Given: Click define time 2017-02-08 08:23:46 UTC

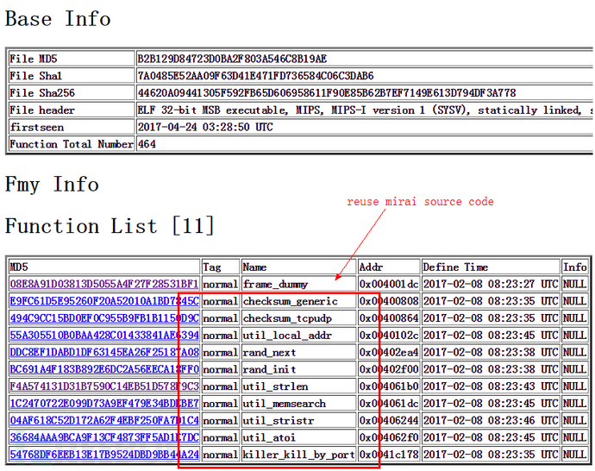Looking at the screenshot, I should pos(491,420).
